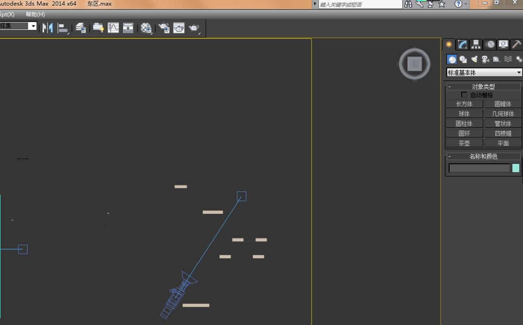The image size is (523, 325).
Task: Click the 长方体 button
Action: click(x=464, y=104)
